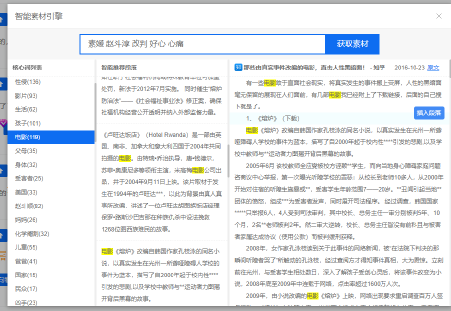Click the 智能推荐段落 panel scrollbar

(228, 161)
